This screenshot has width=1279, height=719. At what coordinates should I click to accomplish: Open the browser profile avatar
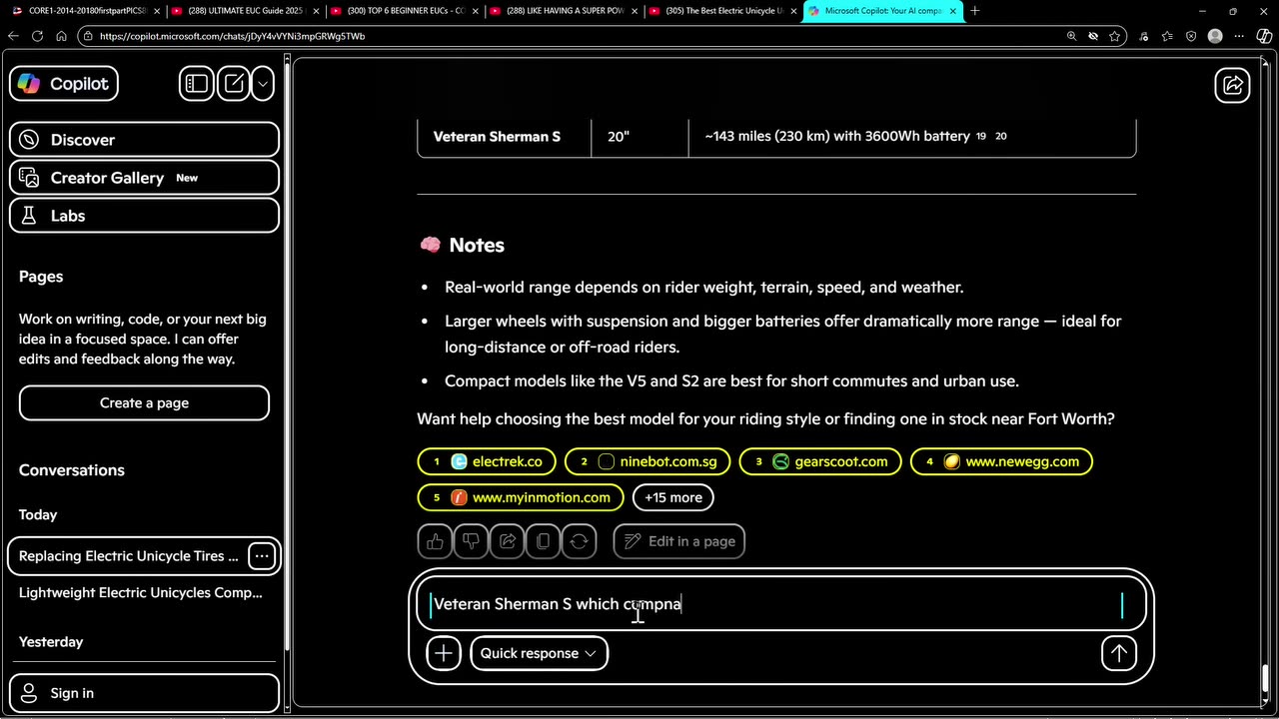coord(1215,36)
